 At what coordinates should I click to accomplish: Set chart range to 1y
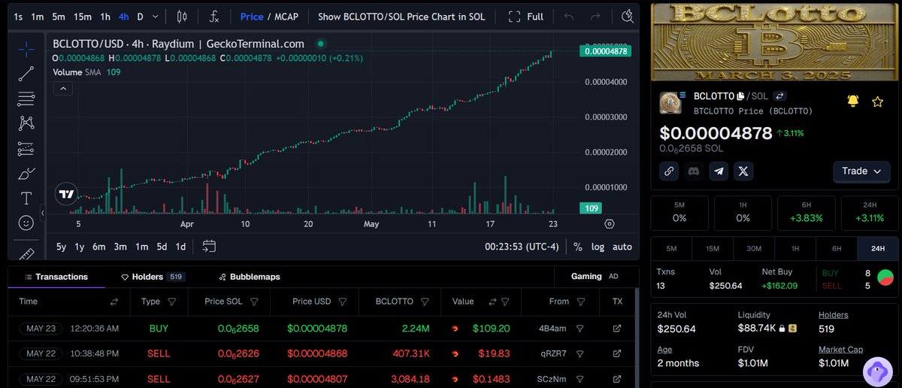pyautogui.click(x=80, y=246)
